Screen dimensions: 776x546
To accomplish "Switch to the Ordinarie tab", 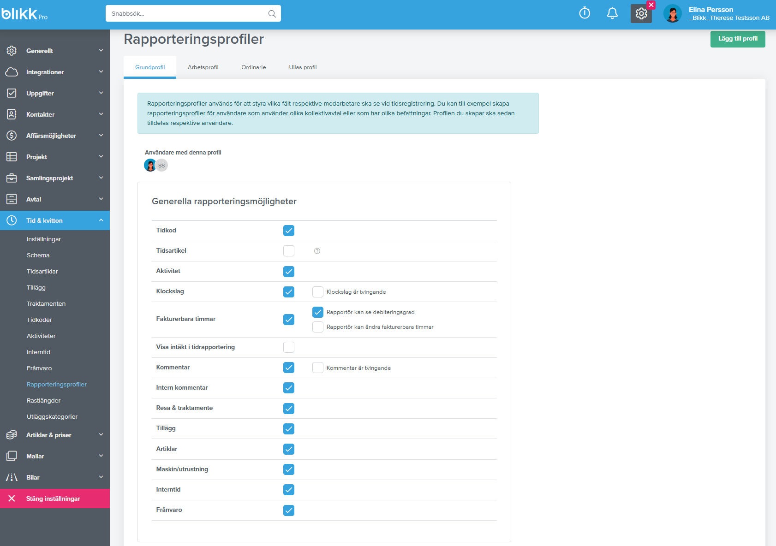I will pos(254,67).
